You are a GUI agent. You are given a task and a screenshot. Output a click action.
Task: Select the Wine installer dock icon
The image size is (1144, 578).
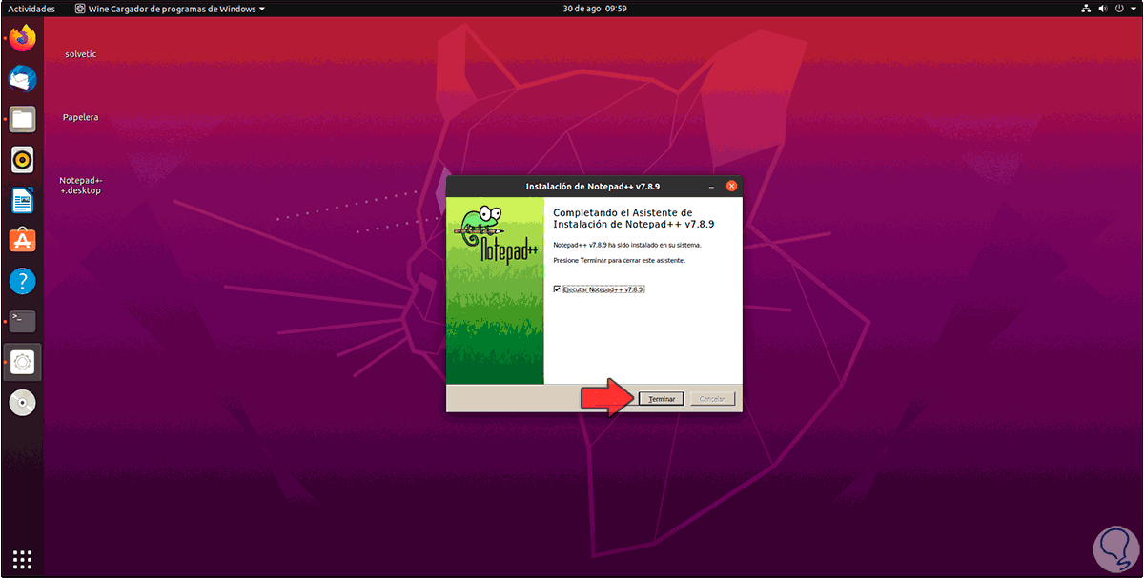coord(23,362)
